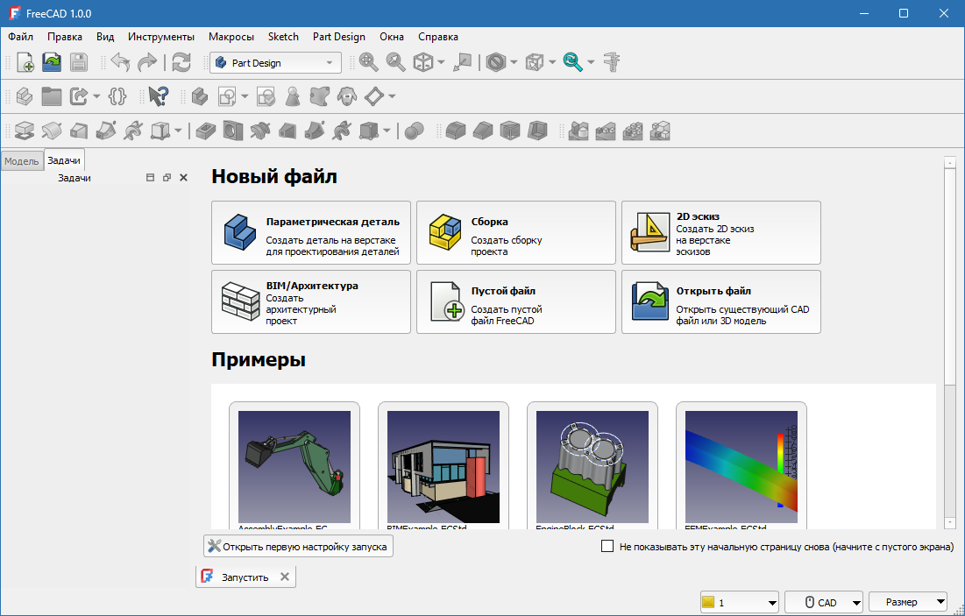Activate the What's This help cursor
The image size is (965, 616).
(159, 96)
